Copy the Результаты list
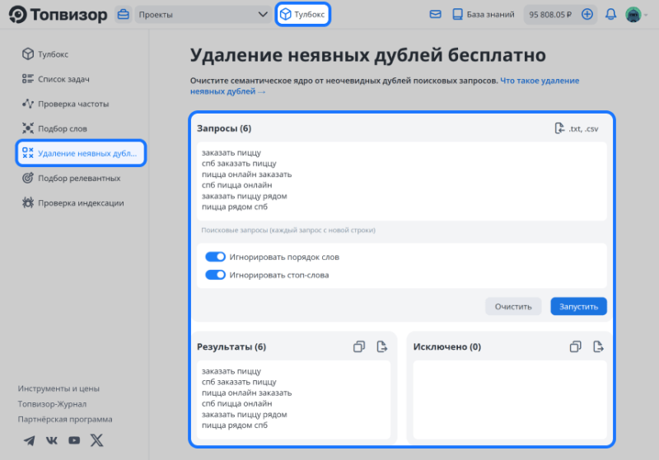 click(359, 346)
